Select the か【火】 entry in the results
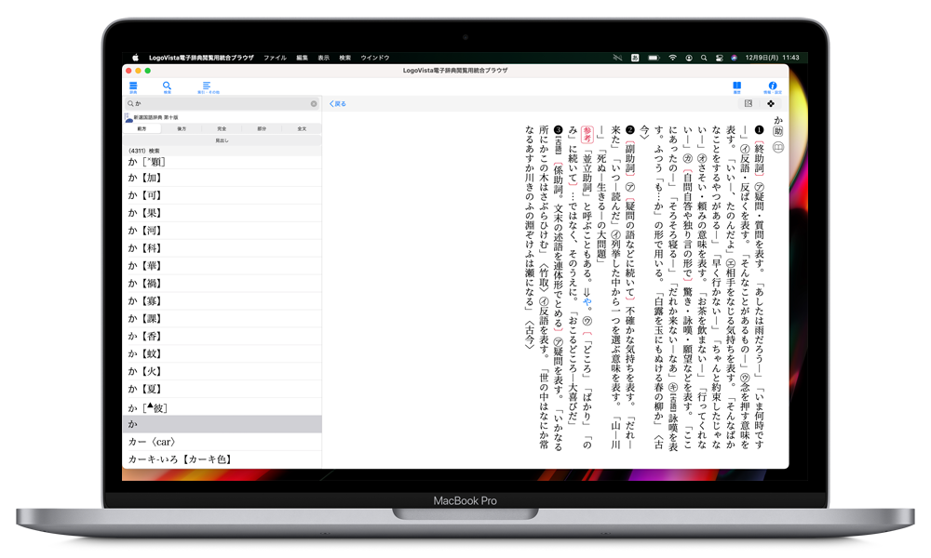This screenshot has width=931, height=558. pos(223,371)
